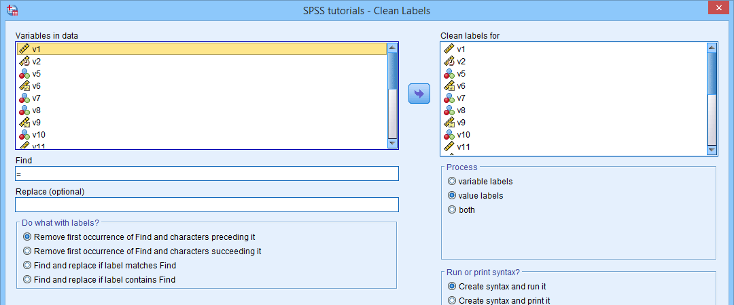Select v2 text in Variables in data
This screenshot has height=305, width=734.
[36, 61]
